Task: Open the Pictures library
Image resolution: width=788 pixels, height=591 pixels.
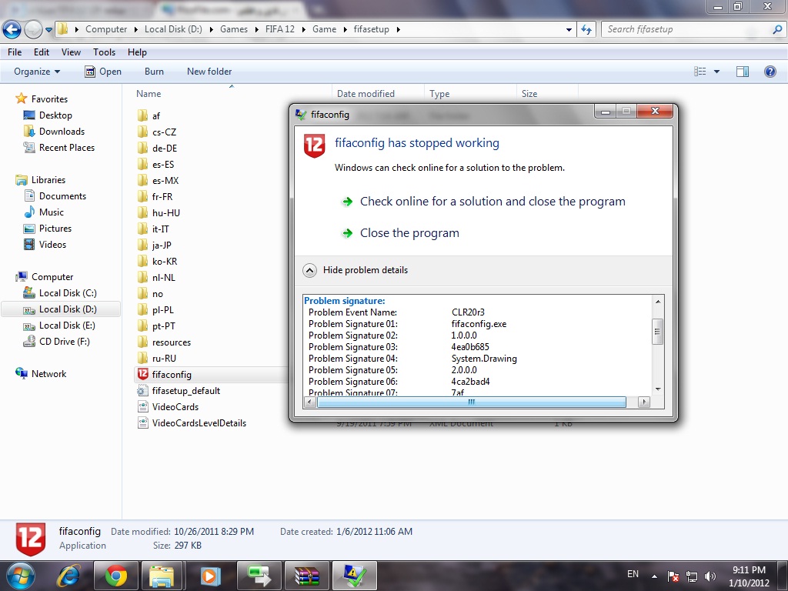Action: [55, 228]
